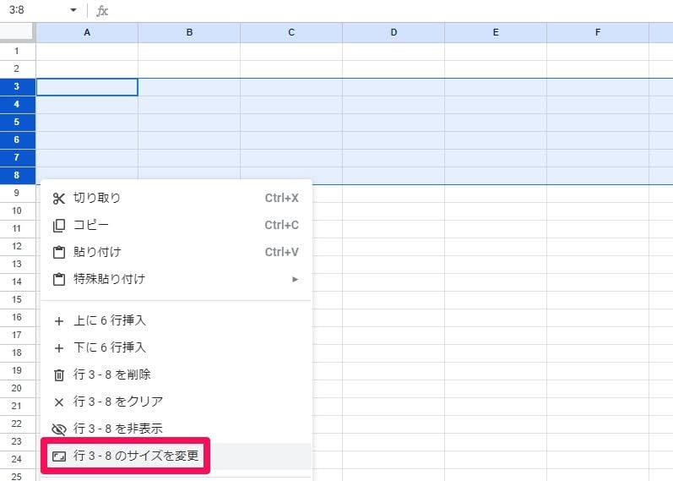Choose 特殊貼り付け menu entry
This screenshot has height=481, width=673.
tap(176, 280)
